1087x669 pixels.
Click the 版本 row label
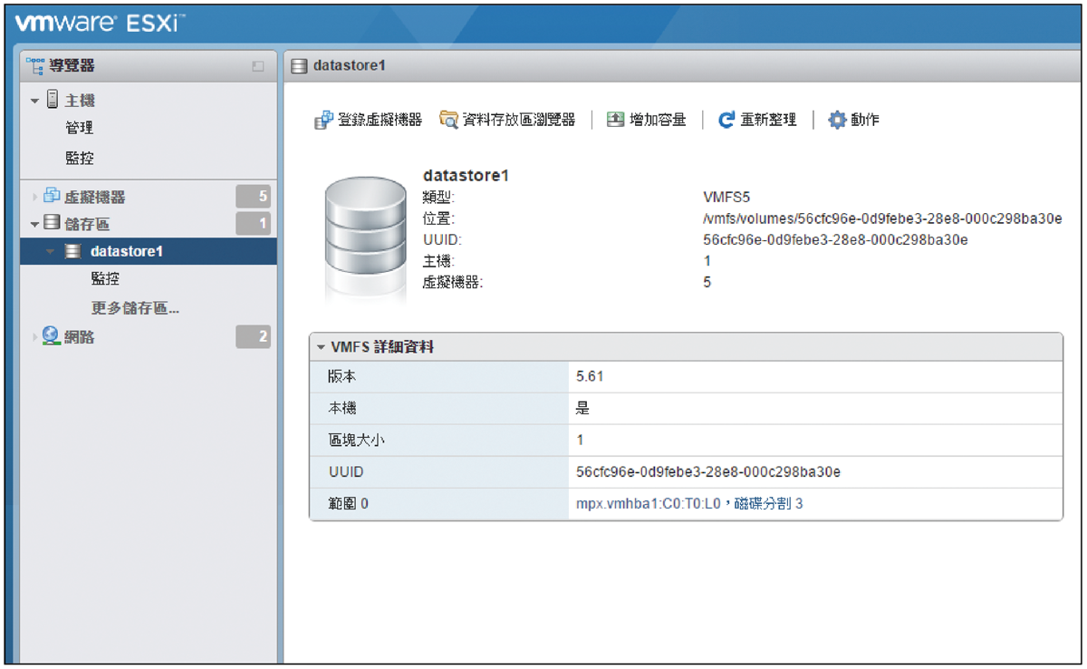[x=343, y=376]
